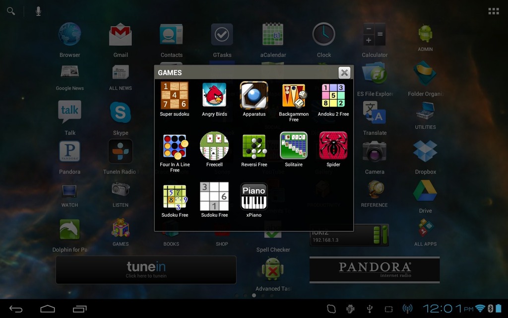Launch the TuneIn Radio app icon

point(121,151)
